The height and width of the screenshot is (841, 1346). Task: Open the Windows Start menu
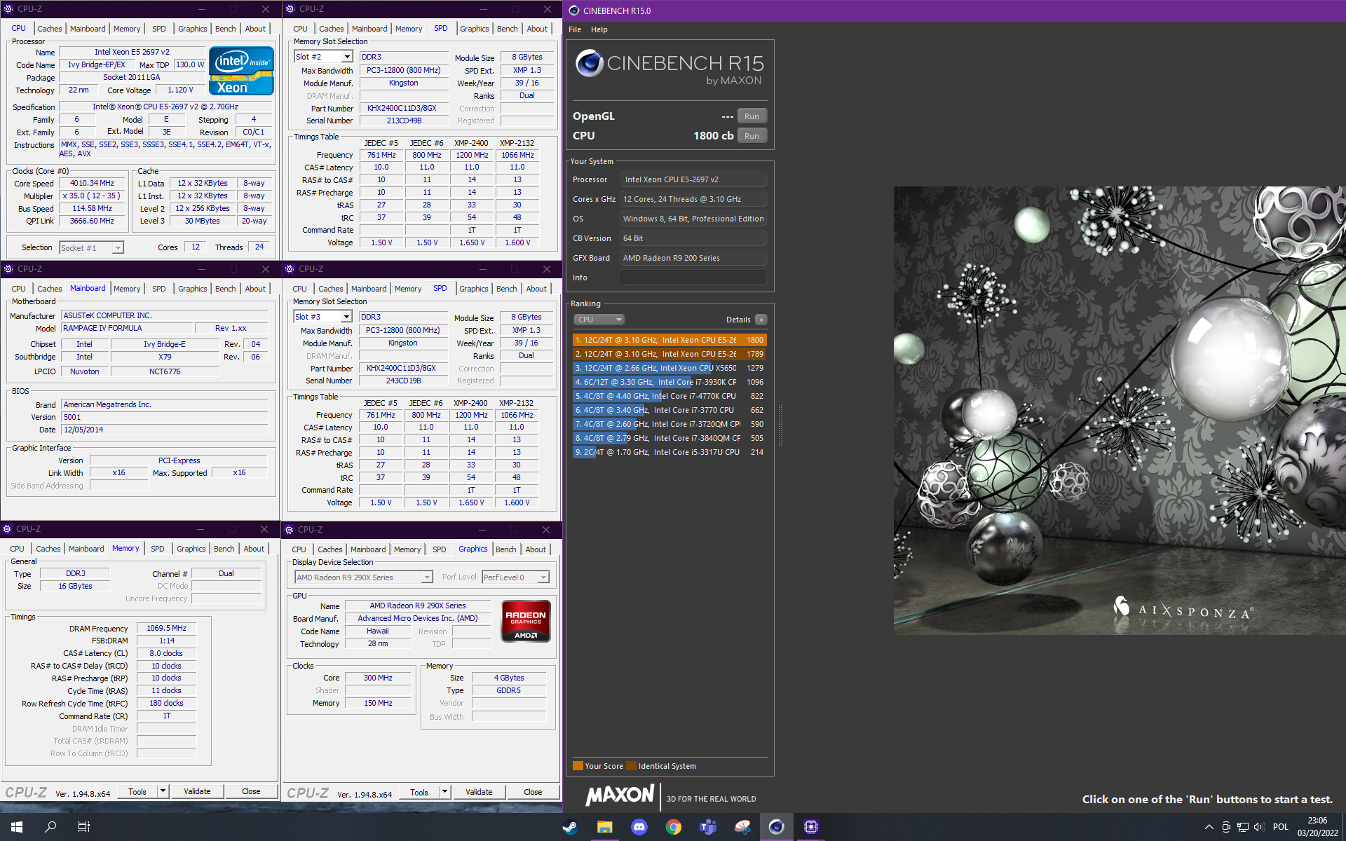(17, 827)
